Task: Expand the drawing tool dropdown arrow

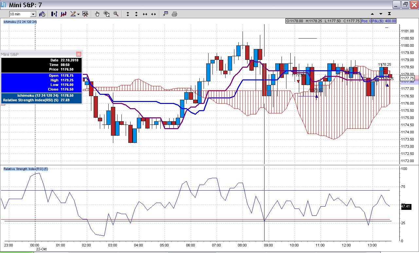Action: click(x=78, y=14)
